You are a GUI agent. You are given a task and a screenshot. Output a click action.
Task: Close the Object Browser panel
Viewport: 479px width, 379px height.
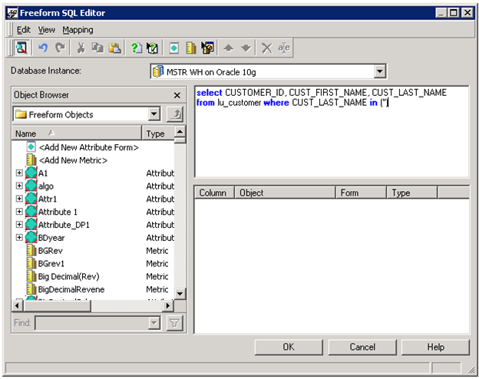(x=177, y=95)
